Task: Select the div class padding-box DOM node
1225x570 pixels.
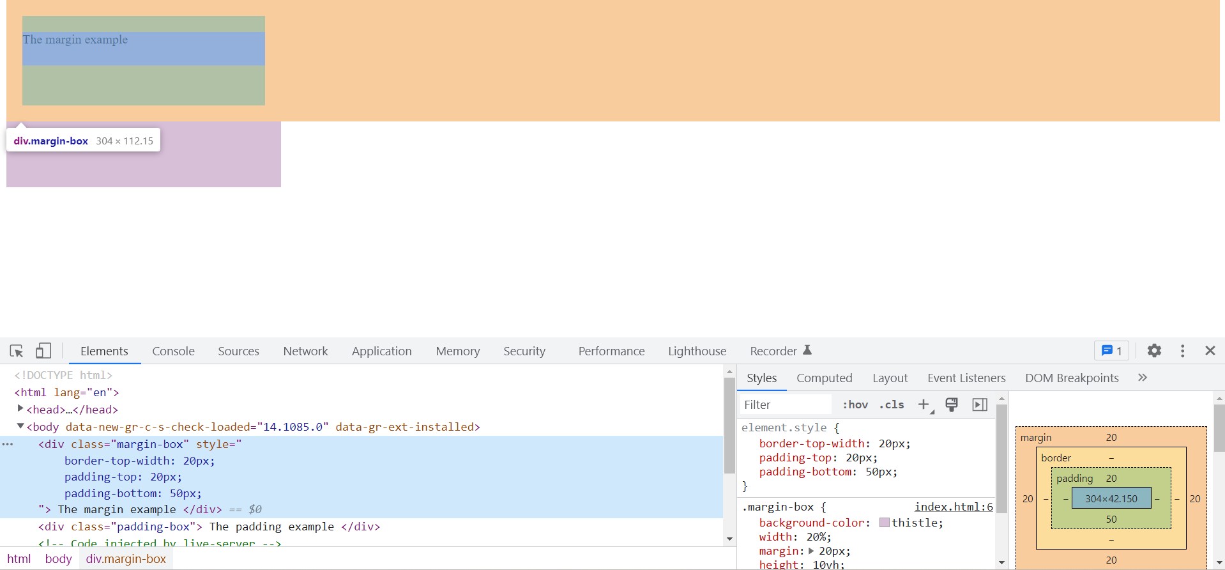Action: [x=209, y=527]
